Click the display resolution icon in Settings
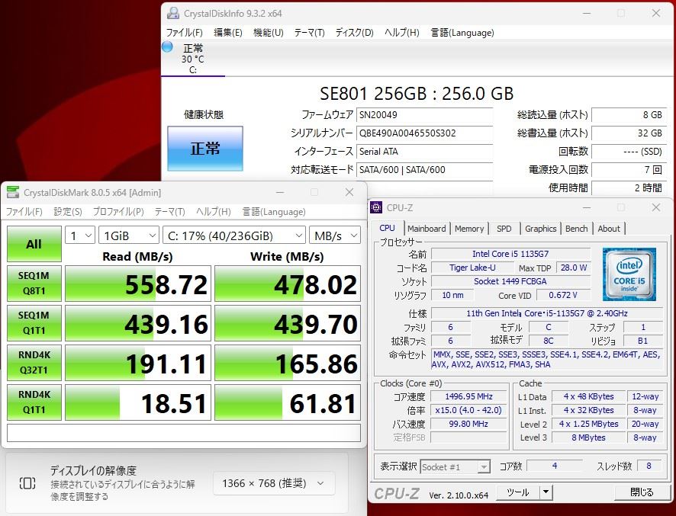676x516 pixels. tap(27, 482)
